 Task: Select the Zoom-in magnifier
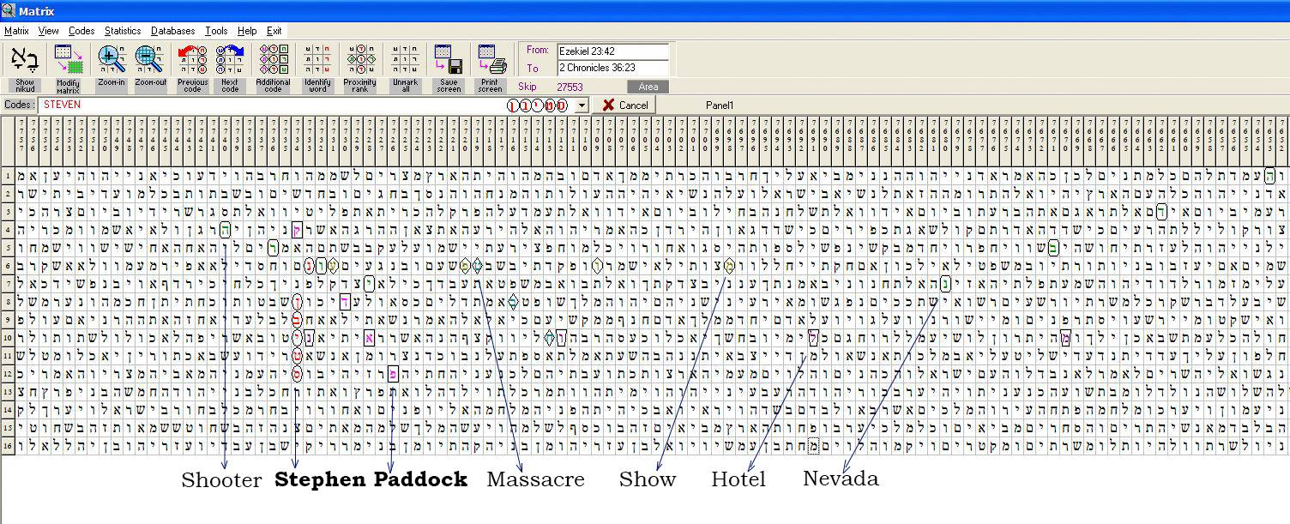click(x=111, y=67)
